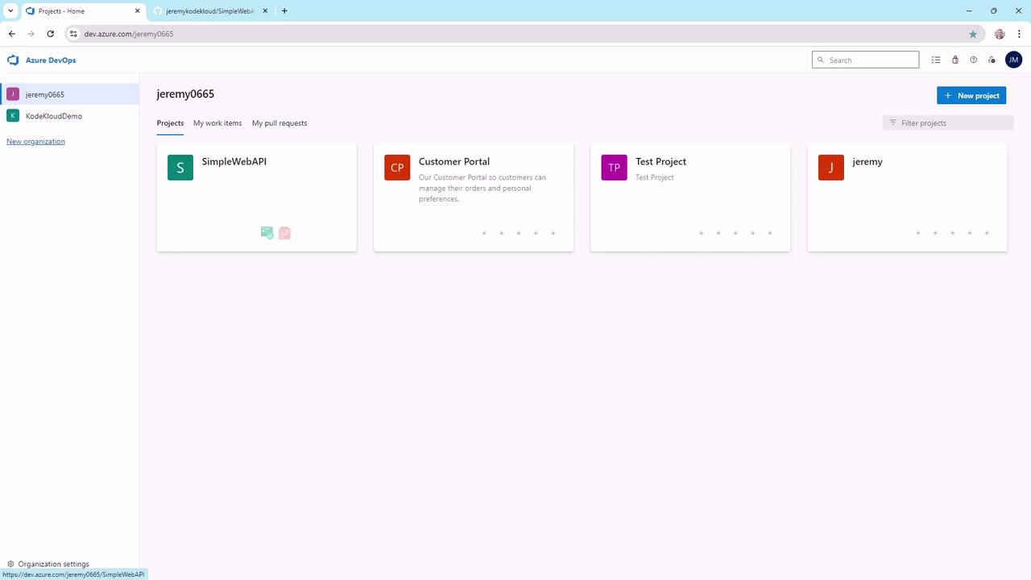
Task: Click the filter icon beside Filter projects
Action: 892,122
